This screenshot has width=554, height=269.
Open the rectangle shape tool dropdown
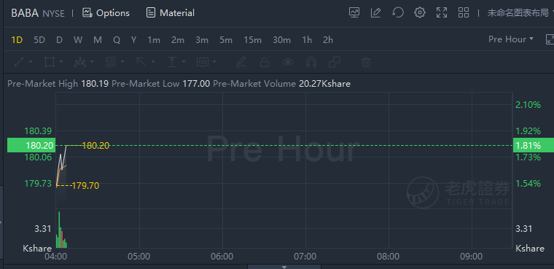pos(61,62)
